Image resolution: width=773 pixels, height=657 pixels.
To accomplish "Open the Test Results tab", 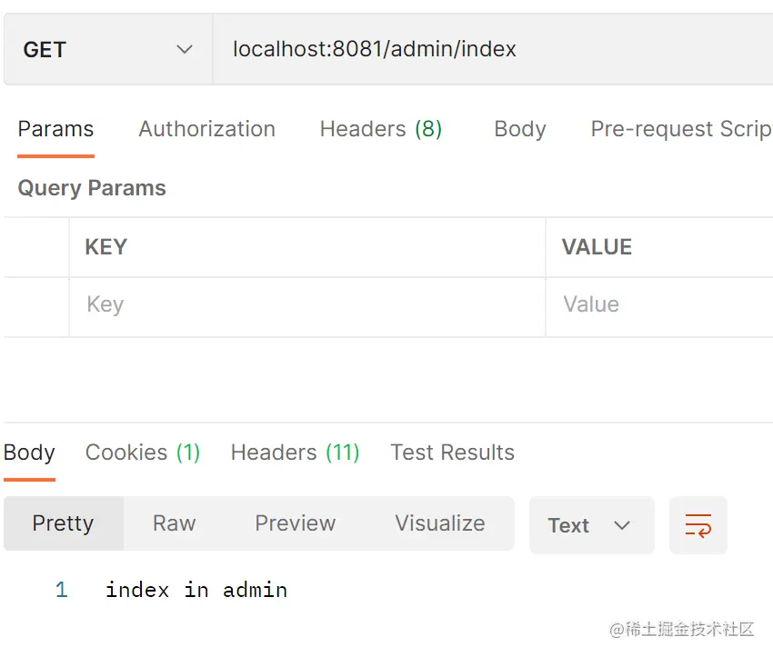I will pos(452,453).
